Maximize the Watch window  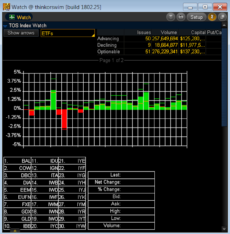(x=205, y=7)
